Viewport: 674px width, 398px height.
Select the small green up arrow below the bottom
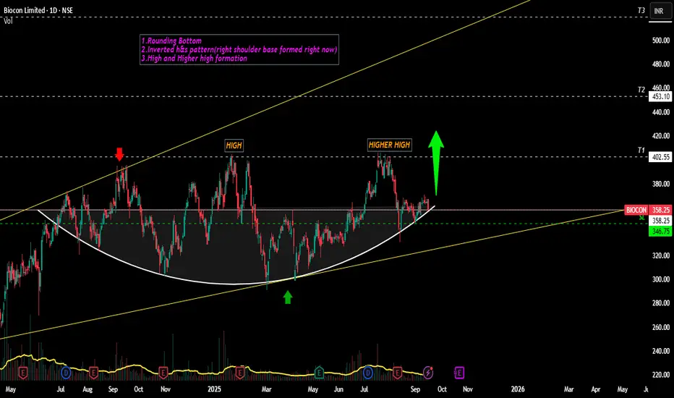click(288, 297)
